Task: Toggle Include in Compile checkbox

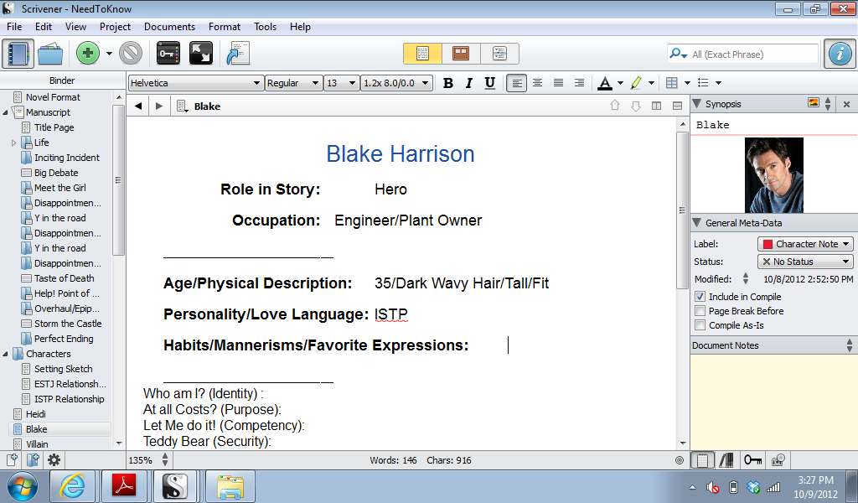Action: 700,297
